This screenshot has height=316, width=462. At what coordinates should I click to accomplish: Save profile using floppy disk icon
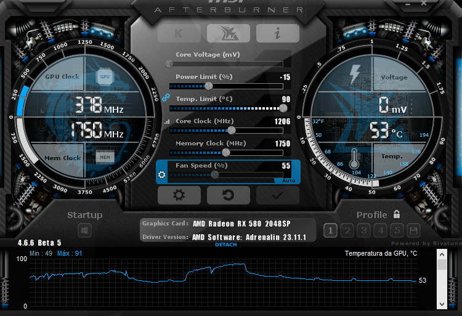(413, 230)
